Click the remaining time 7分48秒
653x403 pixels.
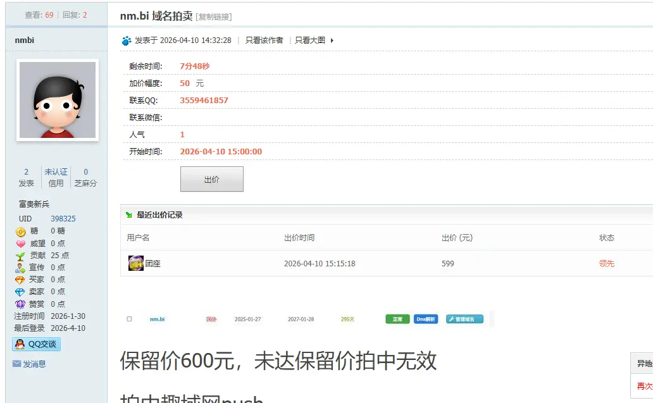click(194, 66)
